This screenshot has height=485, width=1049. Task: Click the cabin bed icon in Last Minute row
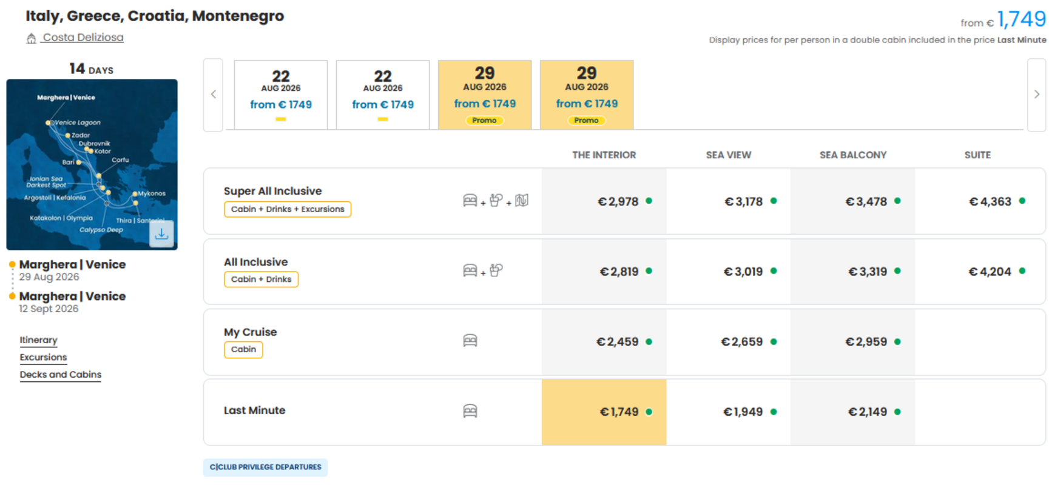point(470,411)
